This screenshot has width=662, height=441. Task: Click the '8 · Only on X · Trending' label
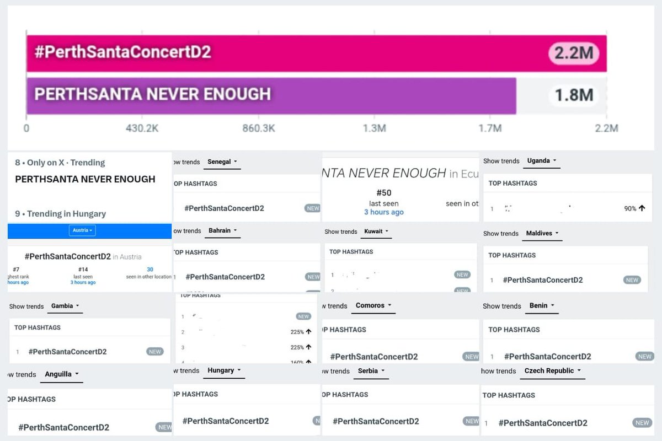[60, 163]
